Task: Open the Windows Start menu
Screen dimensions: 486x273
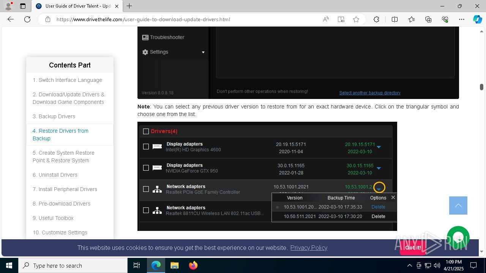Action: (x=9, y=265)
